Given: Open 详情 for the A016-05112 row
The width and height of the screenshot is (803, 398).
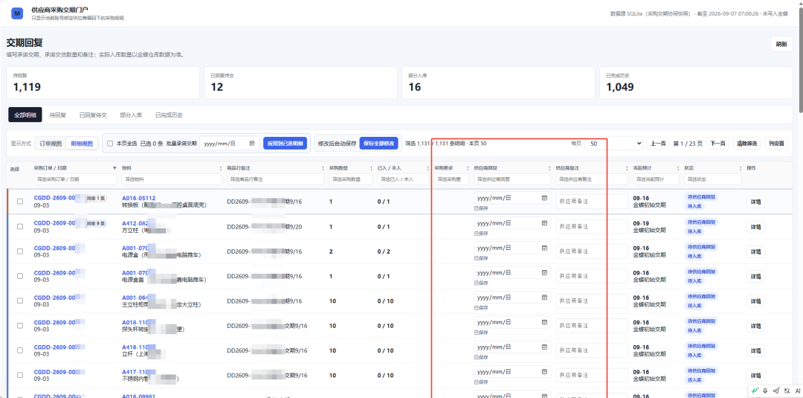Looking at the screenshot, I should [x=755, y=202].
